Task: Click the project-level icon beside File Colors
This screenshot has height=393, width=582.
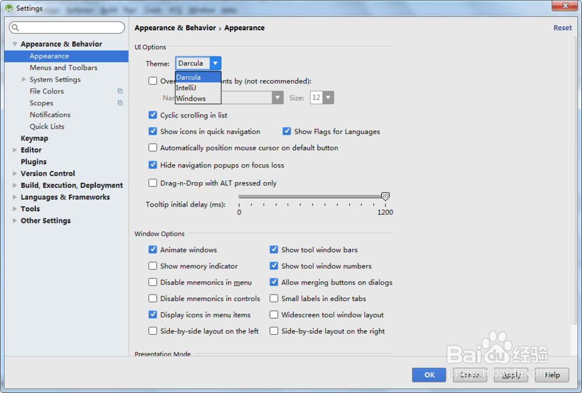Action: [x=120, y=91]
